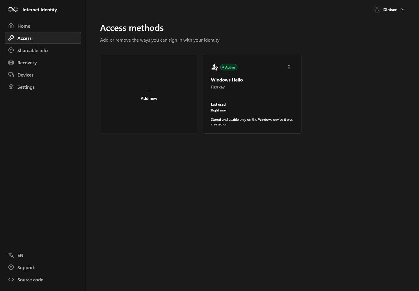
Task: Click the Add new label
Action: coord(149,98)
